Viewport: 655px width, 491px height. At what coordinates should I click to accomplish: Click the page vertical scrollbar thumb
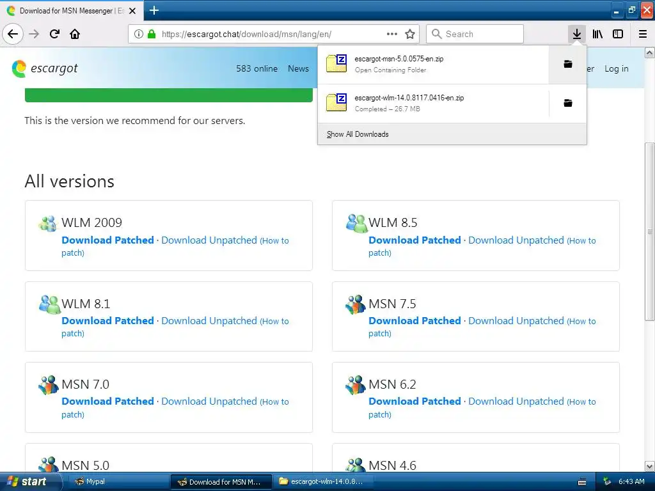tap(650, 231)
